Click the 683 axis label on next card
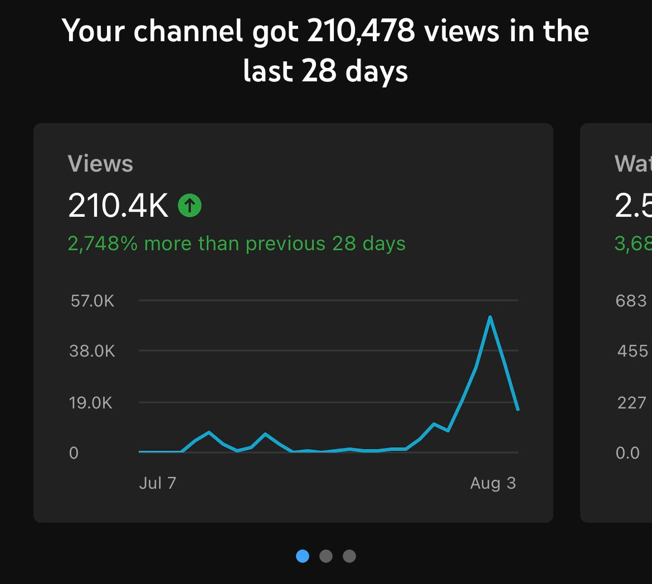Image resolution: width=652 pixels, height=584 pixels. coord(631,301)
